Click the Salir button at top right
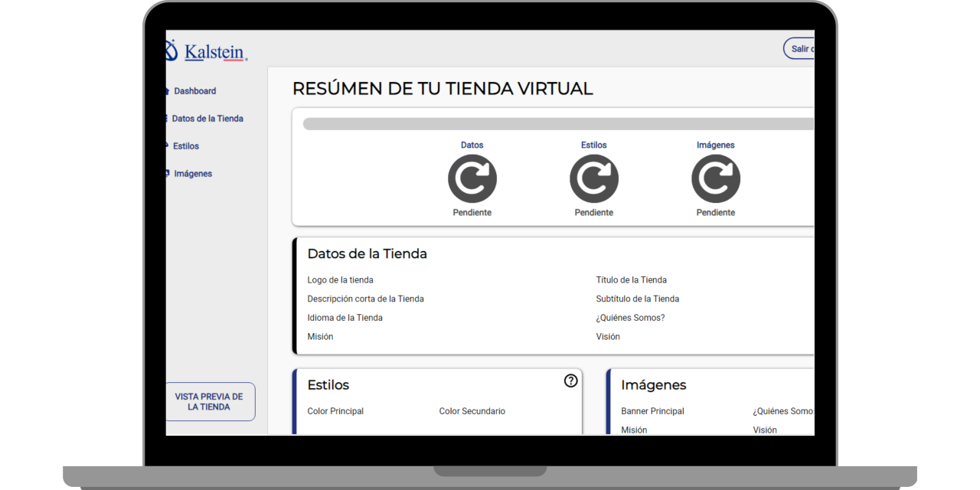The image size is (980, 490). pyautogui.click(x=800, y=49)
